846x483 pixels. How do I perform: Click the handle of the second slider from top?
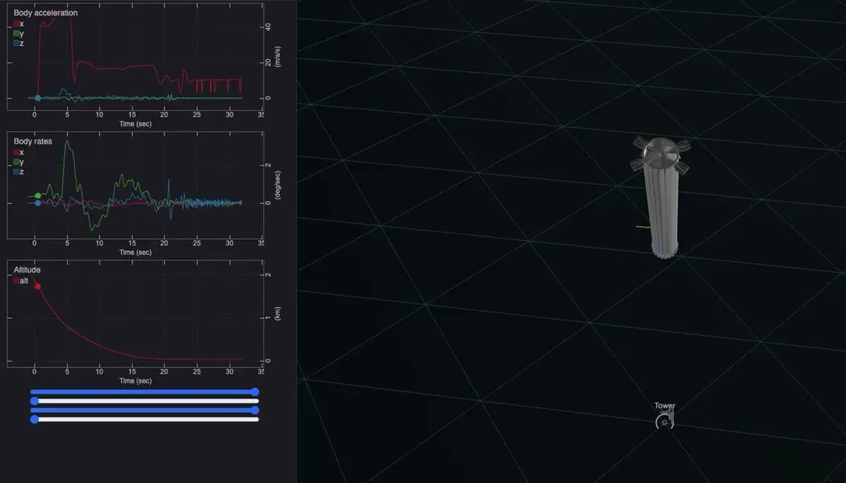[x=35, y=401]
